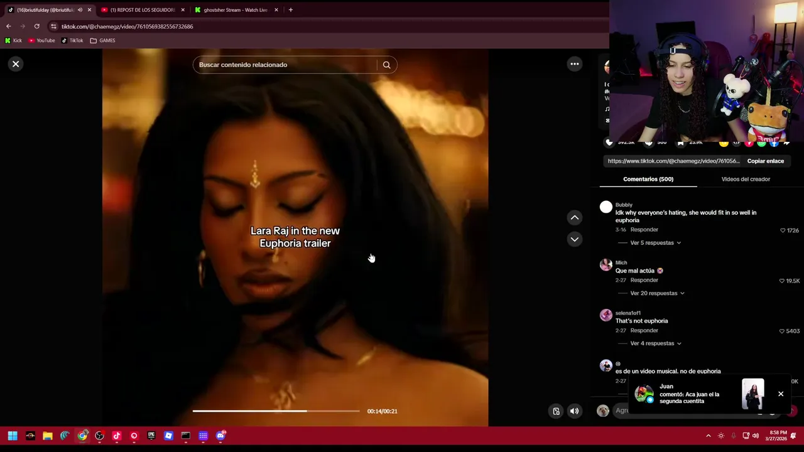Share the video via WhatsApp icon
The image size is (804, 452).
tap(761, 143)
